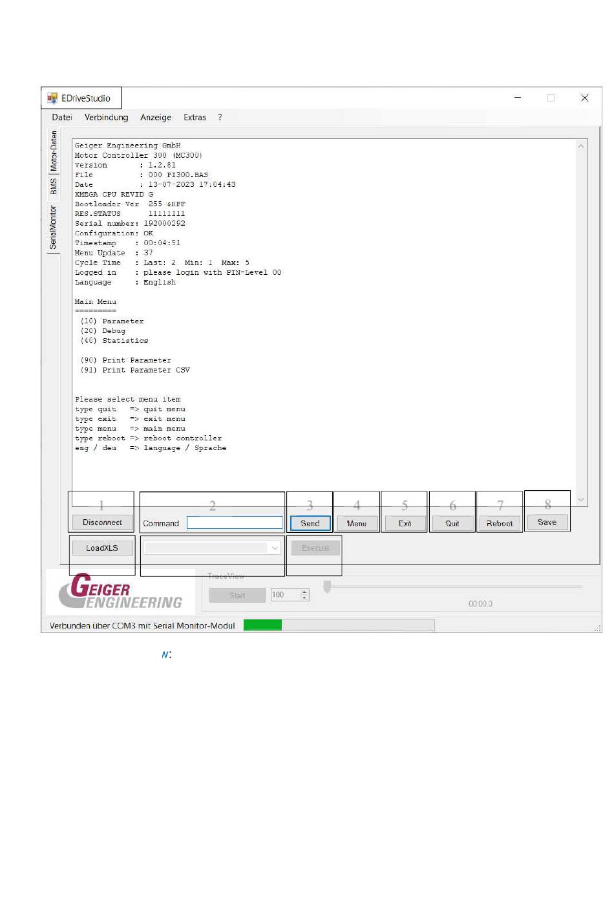This screenshot has width=614, height=904.
Task: Focus the Command input field
Action: (x=235, y=522)
